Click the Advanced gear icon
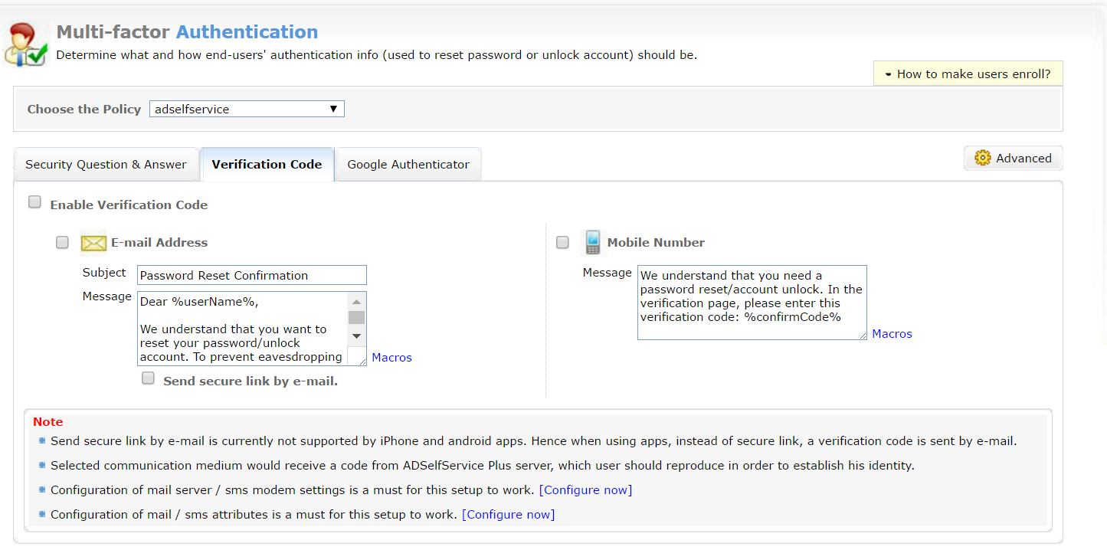The image size is (1107, 550). click(982, 158)
